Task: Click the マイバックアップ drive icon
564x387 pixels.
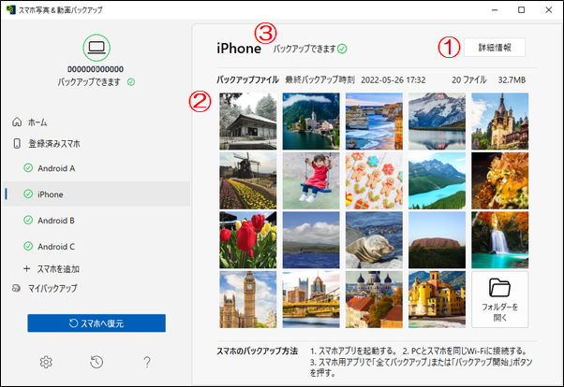Action: coord(16,288)
